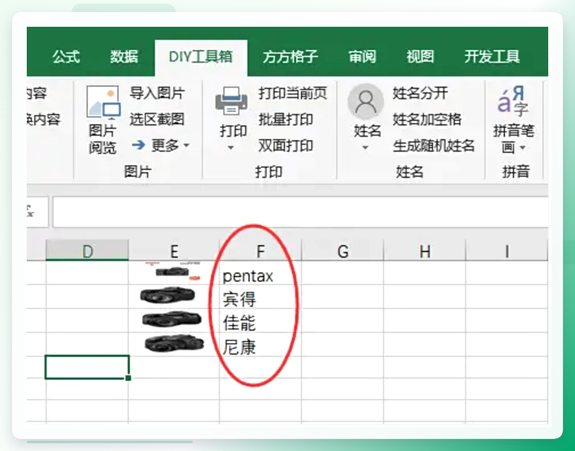Click 选区截图 button

tap(157, 119)
